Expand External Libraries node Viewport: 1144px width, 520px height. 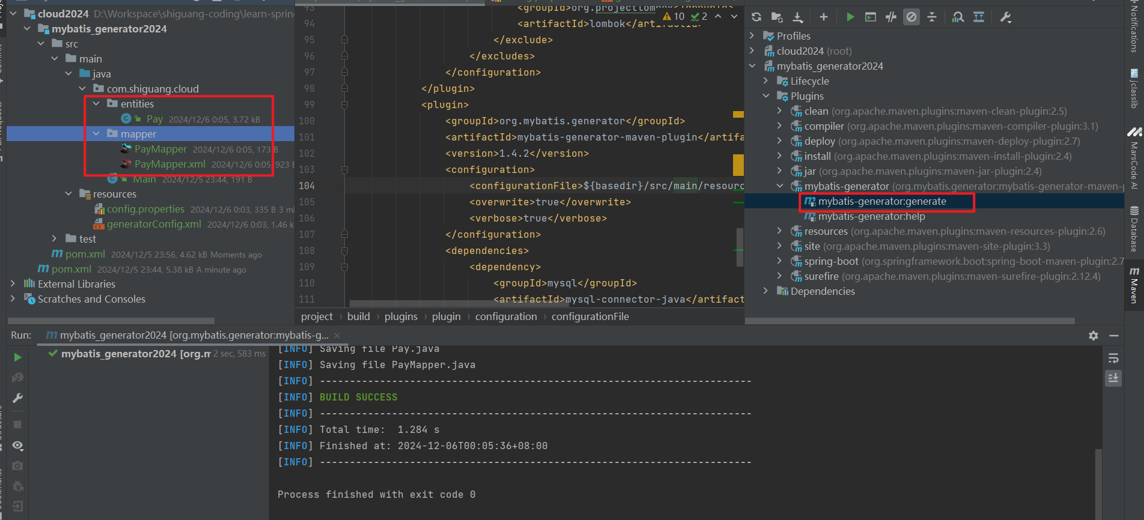pyautogui.click(x=13, y=284)
